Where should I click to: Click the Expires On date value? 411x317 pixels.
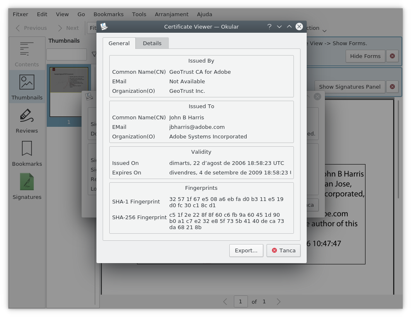click(230, 172)
